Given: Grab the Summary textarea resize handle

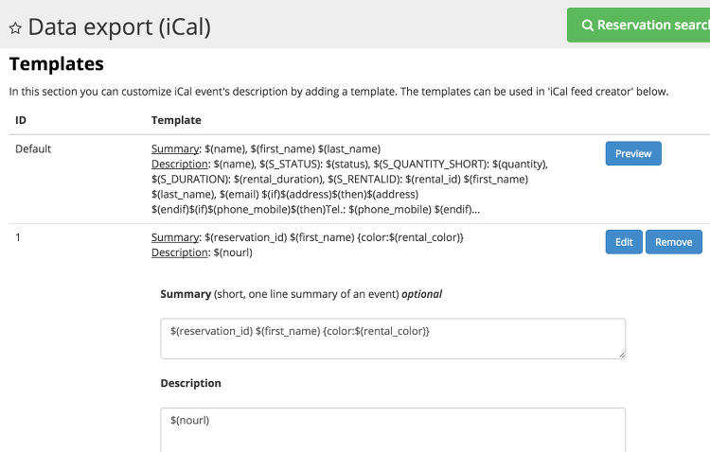Looking at the screenshot, I should (621, 355).
